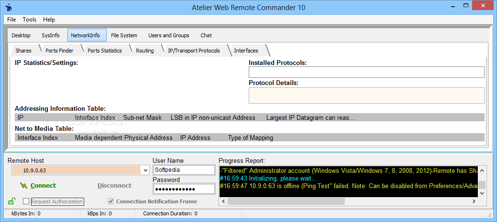
Task: Open the Tools menu
Action: (29, 20)
